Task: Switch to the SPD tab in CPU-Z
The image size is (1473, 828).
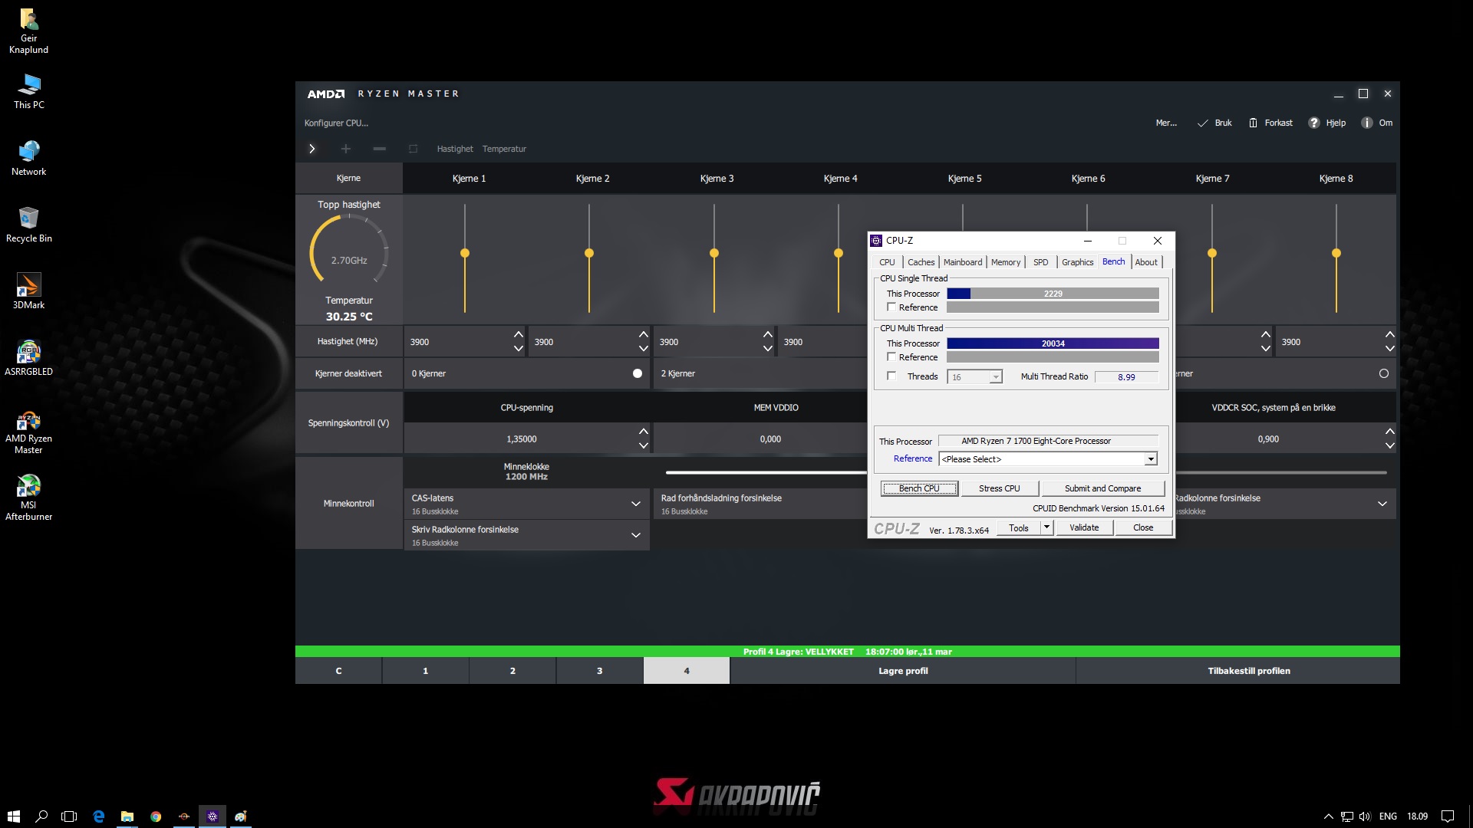Action: tap(1040, 262)
